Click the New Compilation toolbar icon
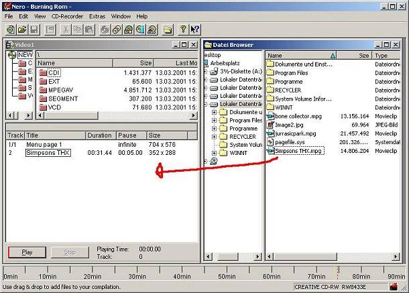This screenshot has width=409, height=293. coord(11,30)
